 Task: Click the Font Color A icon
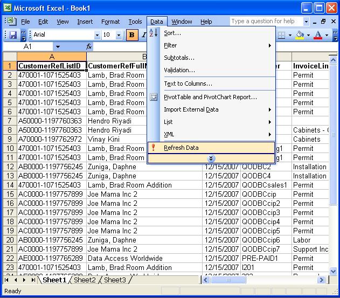point(318,34)
